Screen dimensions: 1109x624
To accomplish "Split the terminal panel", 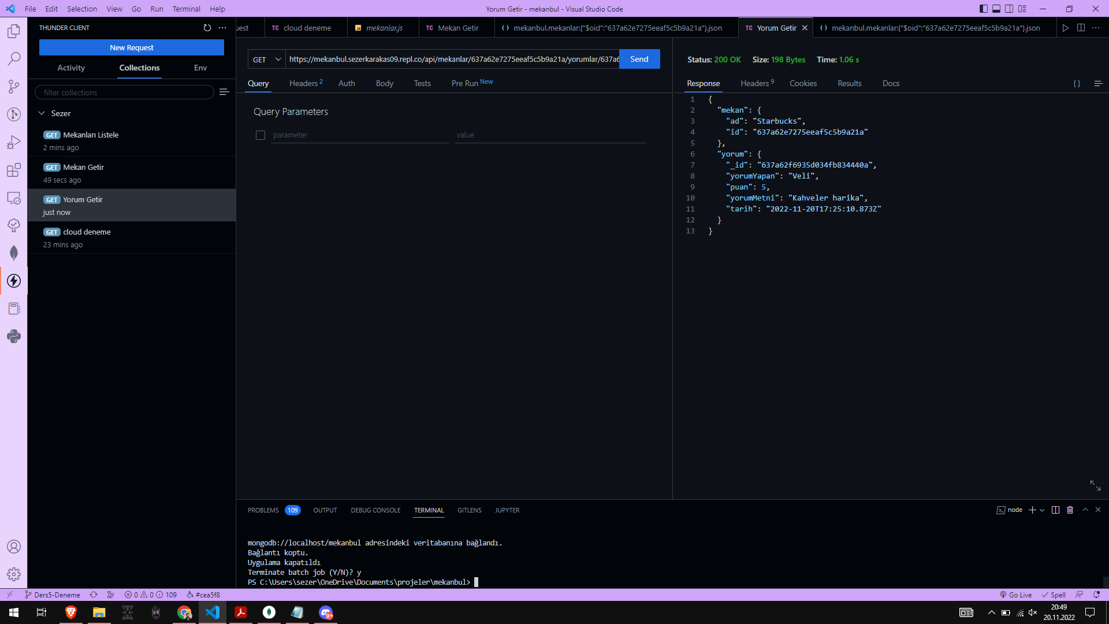I will point(1055,510).
